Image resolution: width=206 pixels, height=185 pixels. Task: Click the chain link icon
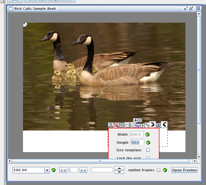[x=147, y=125]
